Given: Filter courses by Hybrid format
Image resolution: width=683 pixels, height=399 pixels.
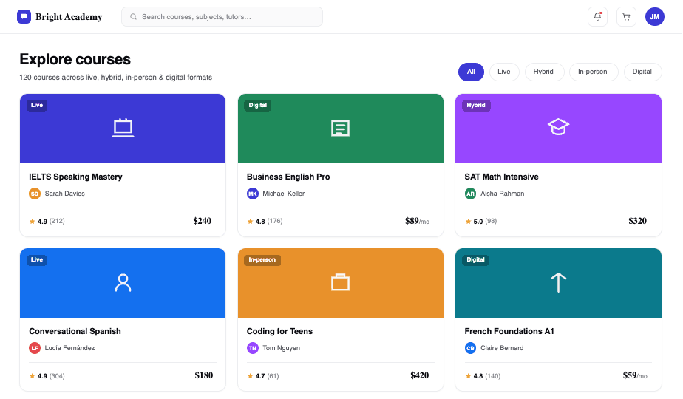Looking at the screenshot, I should tap(543, 72).
